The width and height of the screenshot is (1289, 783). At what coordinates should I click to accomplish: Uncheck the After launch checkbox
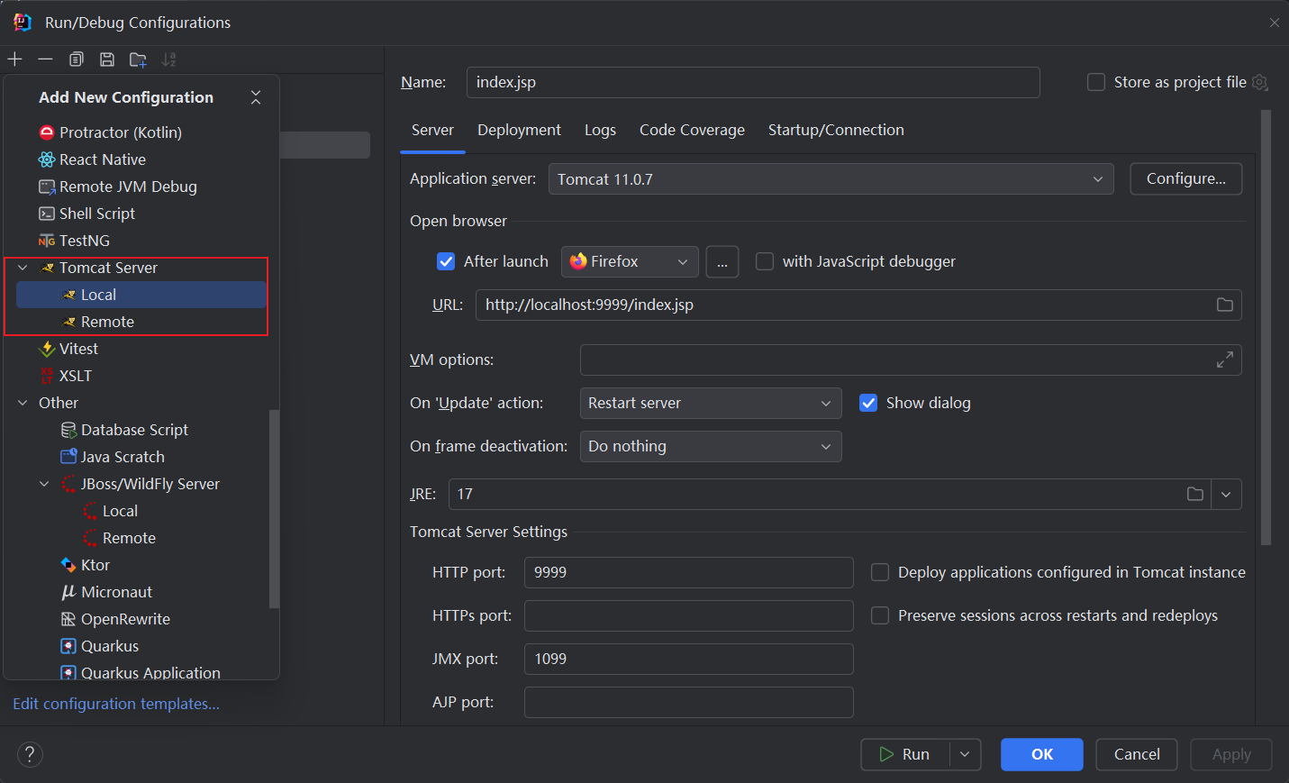coord(446,261)
